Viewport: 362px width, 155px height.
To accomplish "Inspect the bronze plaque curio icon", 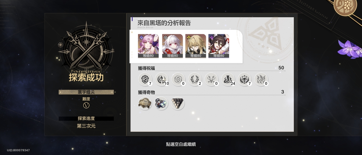I will 145,103.
